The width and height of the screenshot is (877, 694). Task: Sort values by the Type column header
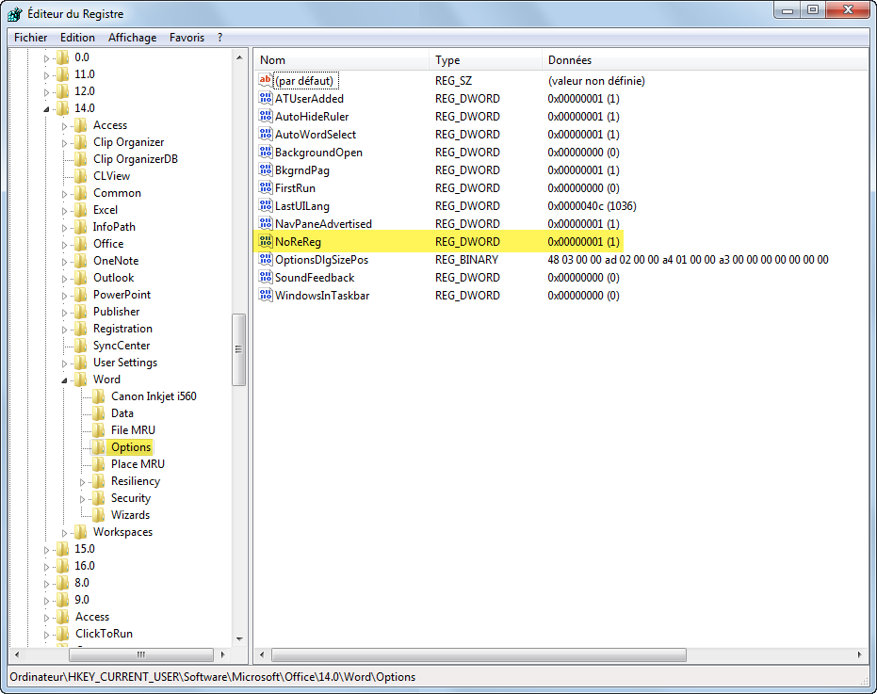(485, 60)
